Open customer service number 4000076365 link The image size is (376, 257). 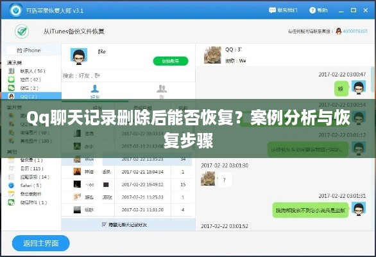[x=355, y=31]
